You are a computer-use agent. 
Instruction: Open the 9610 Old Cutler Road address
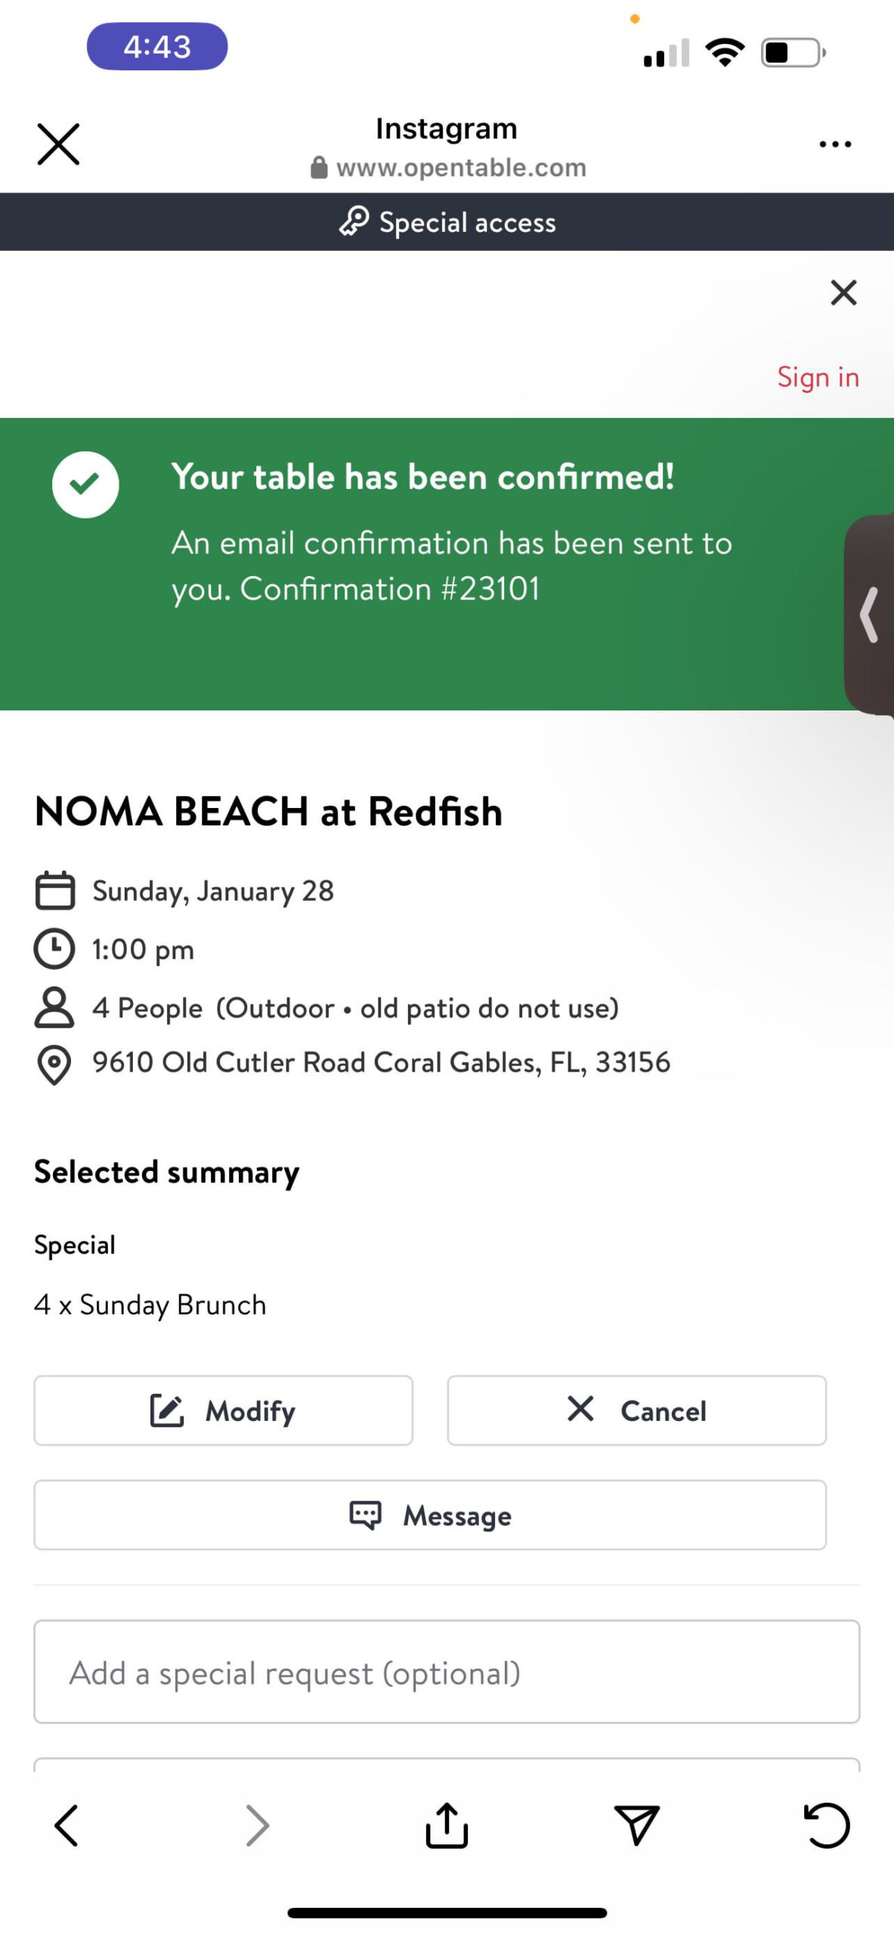(x=381, y=1063)
